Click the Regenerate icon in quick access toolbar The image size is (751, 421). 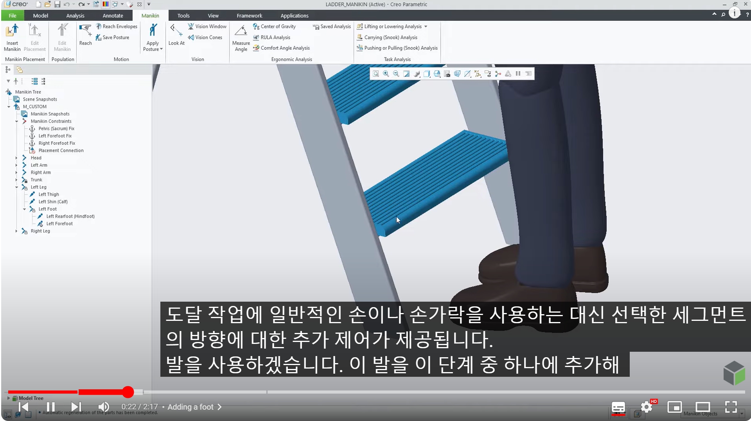click(96, 4)
